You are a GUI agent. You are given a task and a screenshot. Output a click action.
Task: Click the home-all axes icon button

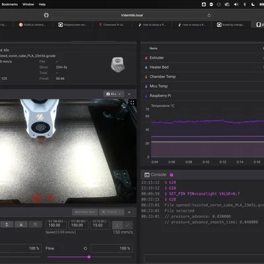(x=7, y=224)
